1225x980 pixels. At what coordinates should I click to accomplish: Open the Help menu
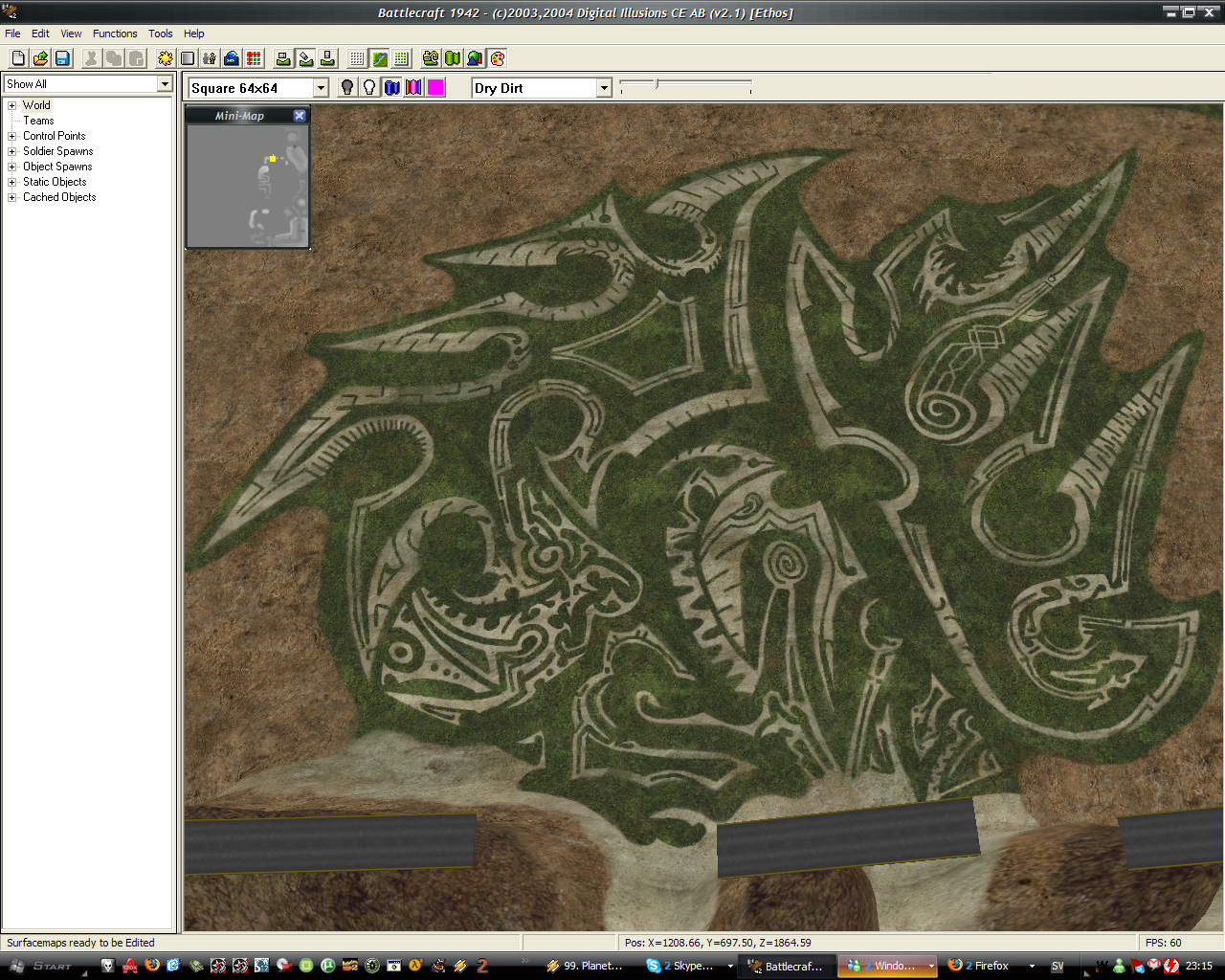194,33
